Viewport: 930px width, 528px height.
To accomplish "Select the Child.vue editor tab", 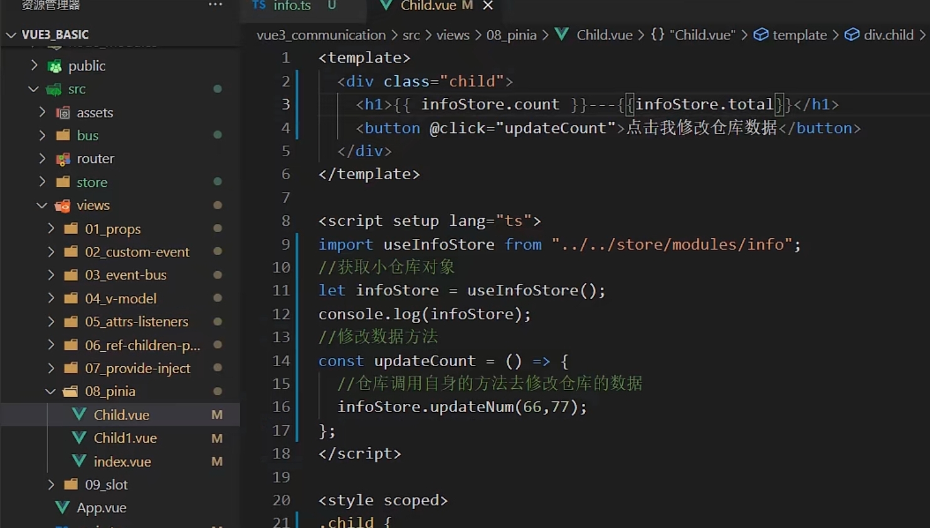I will [x=428, y=6].
